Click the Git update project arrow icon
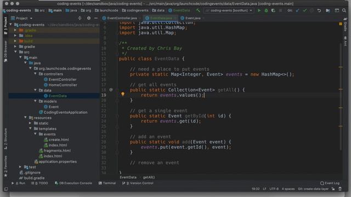 (x=297, y=10)
